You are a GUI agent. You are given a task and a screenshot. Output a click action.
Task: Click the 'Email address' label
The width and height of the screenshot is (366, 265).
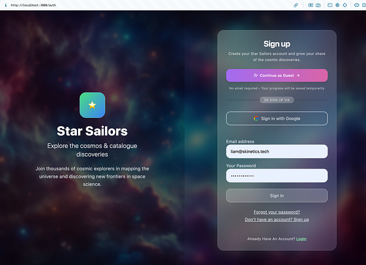(240, 142)
